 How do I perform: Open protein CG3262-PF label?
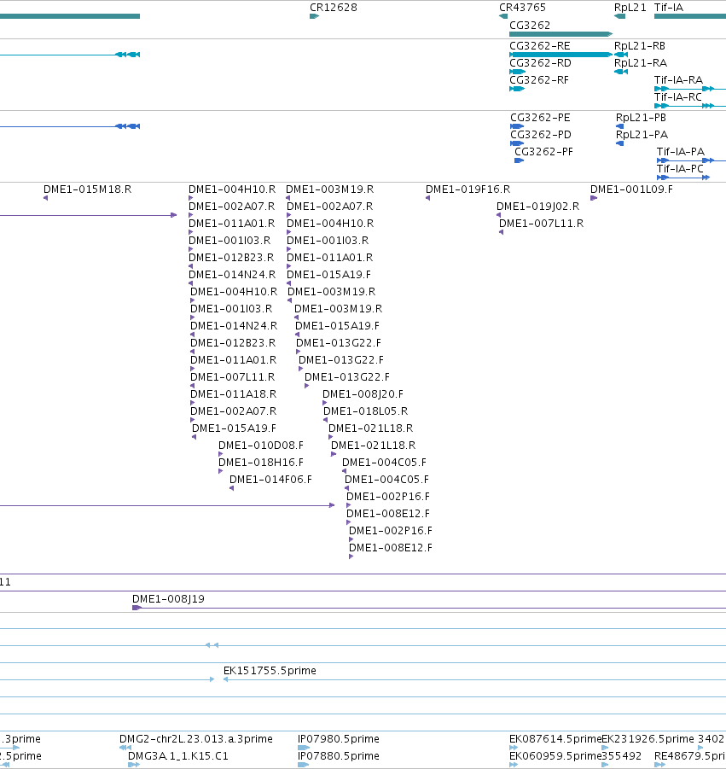(x=543, y=152)
